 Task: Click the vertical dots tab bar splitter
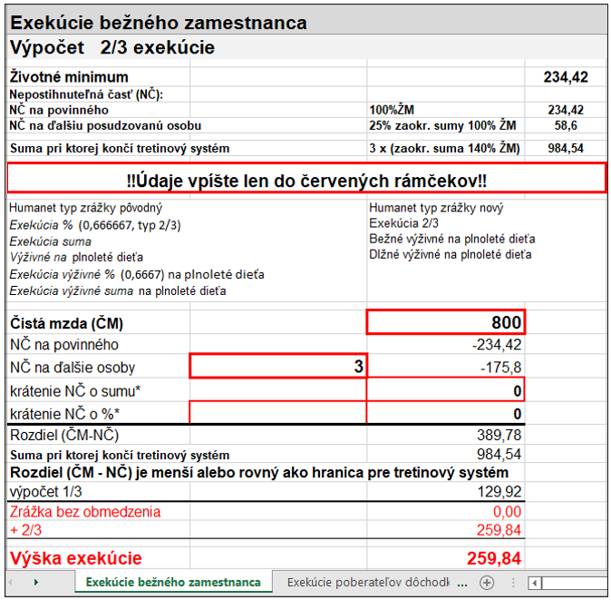[513, 583]
